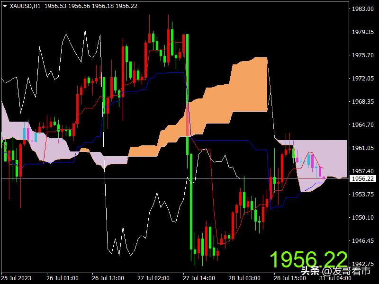Select the 27 Jul 02:00 time axis label
This screenshot has height=284, width=379.
pos(153,278)
